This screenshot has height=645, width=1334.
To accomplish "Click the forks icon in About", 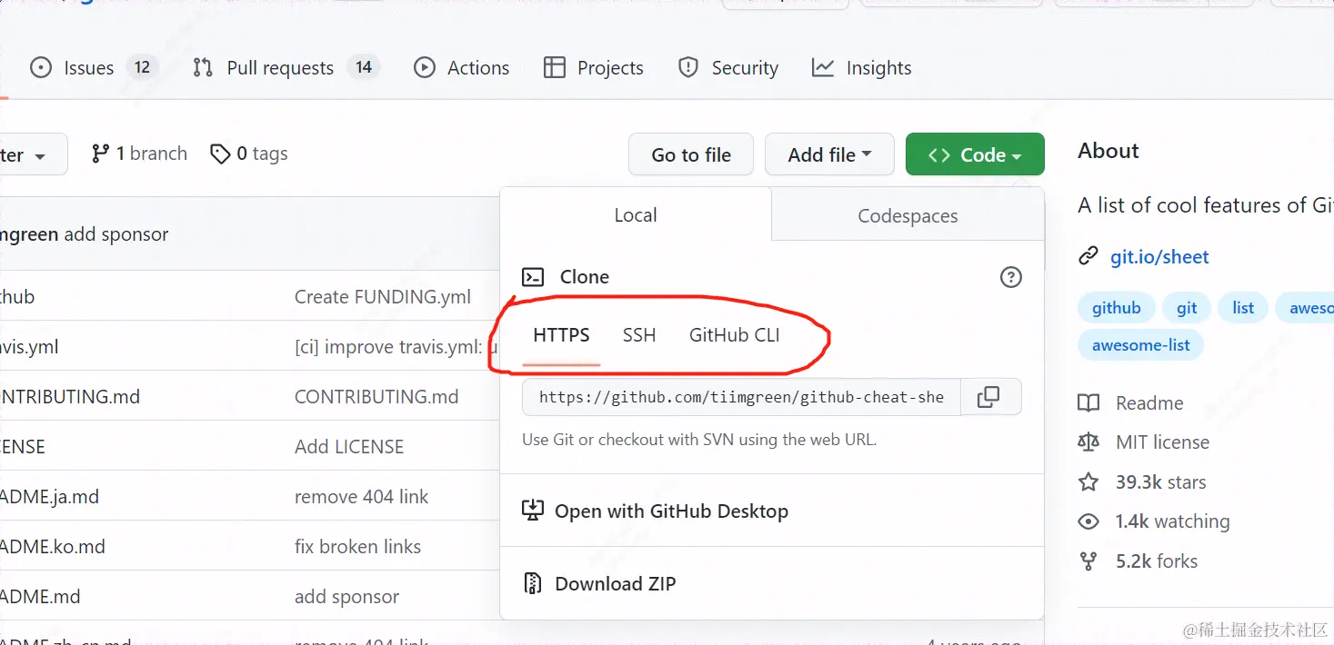I will tap(1088, 561).
